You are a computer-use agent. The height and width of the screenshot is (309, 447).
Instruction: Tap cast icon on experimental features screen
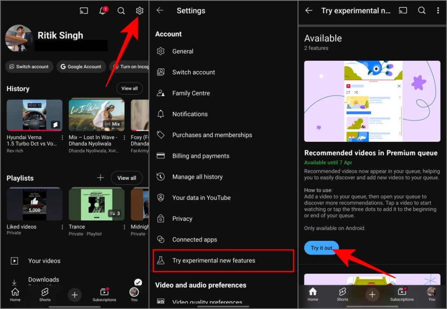pyautogui.click(x=403, y=10)
